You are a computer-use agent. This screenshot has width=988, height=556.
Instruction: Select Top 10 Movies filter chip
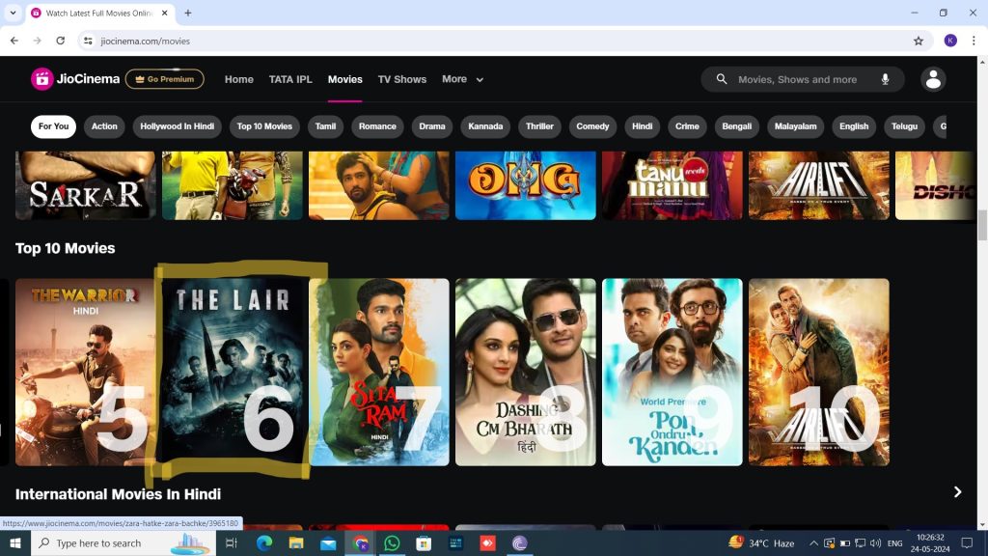(264, 126)
